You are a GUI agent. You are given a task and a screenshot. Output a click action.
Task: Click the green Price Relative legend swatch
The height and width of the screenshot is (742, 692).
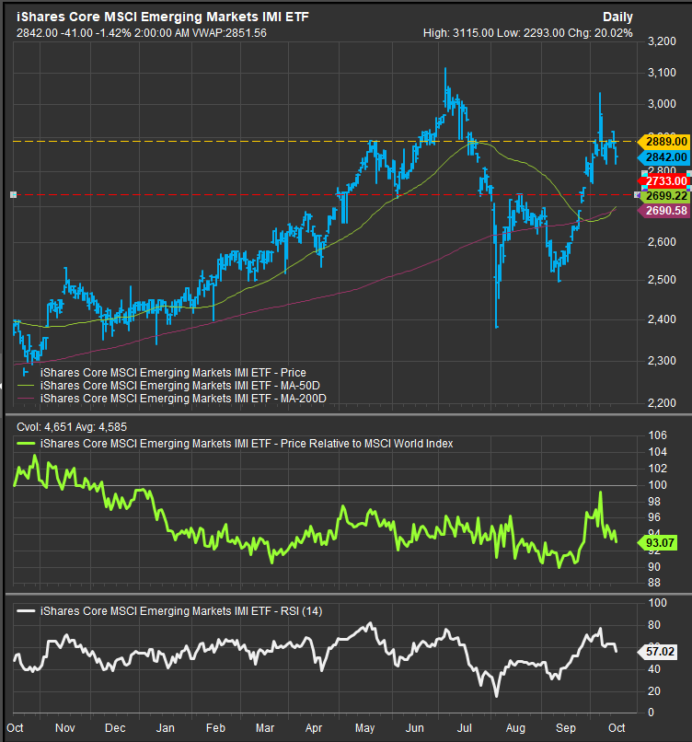(x=26, y=444)
